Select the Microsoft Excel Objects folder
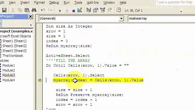 pyautogui.click(x=15, y=36)
